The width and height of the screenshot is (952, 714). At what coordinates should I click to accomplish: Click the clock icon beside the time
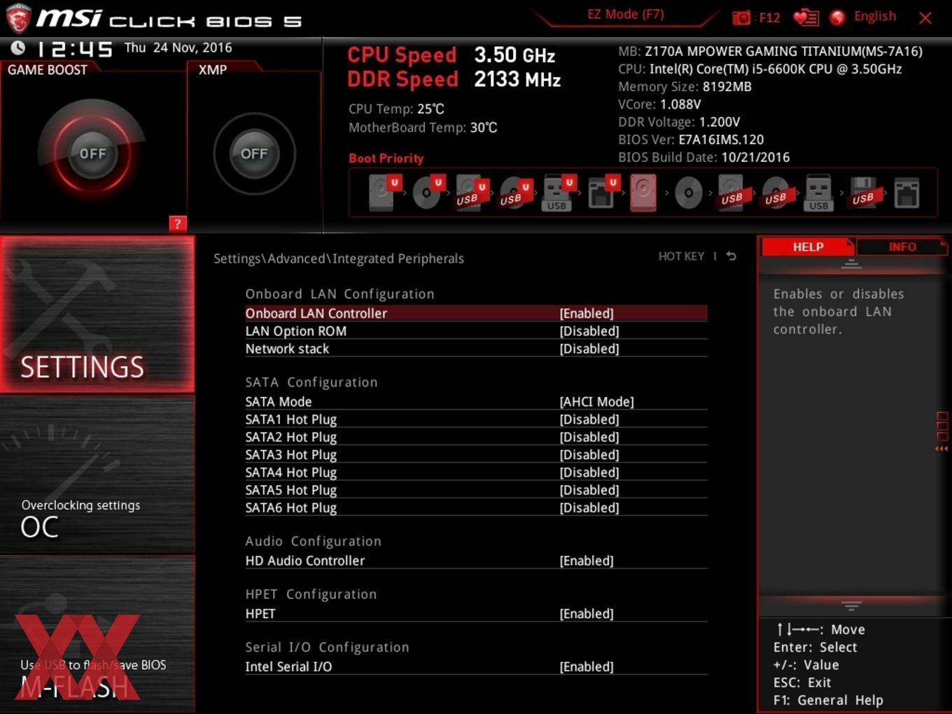point(18,48)
